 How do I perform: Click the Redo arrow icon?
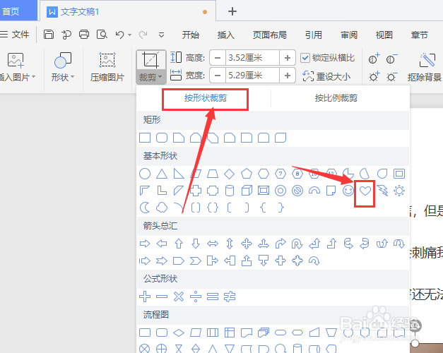pos(143,35)
